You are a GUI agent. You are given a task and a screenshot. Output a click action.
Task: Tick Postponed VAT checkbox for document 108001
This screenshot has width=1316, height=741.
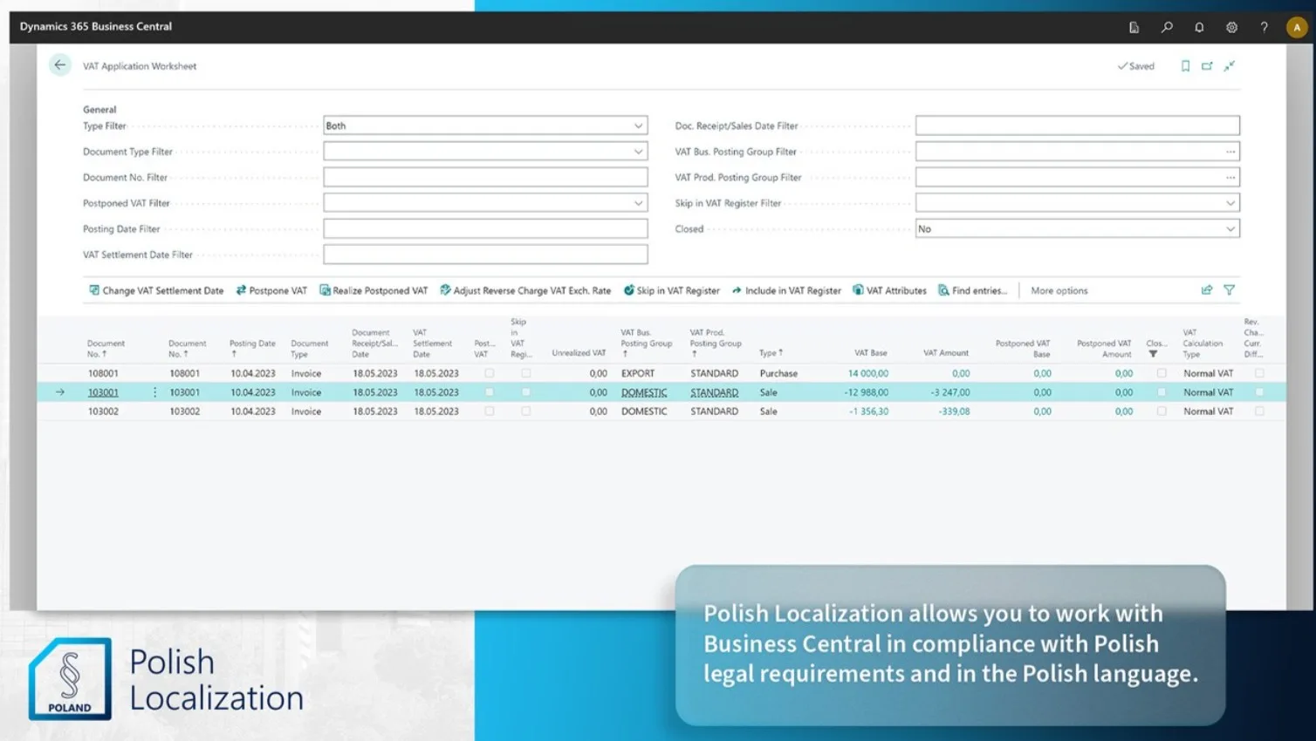pos(490,373)
